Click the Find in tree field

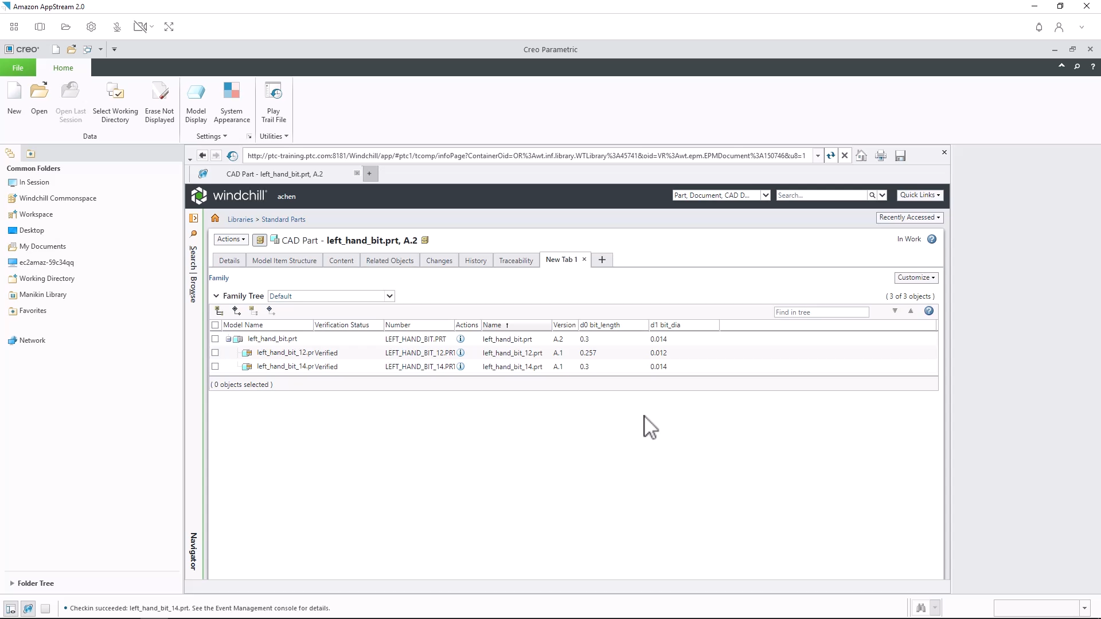pos(821,312)
